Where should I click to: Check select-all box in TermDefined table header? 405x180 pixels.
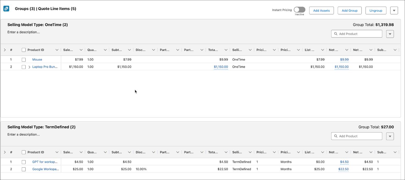coord(24,152)
